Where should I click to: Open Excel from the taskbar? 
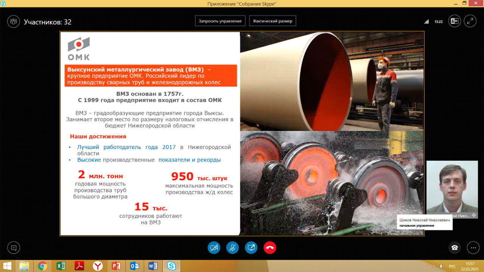pyautogui.click(x=61, y=266)
